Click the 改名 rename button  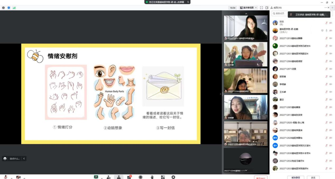click(x=313, y=177)
